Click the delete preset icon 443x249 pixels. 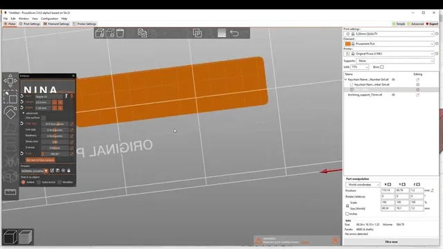coord(69,171)
